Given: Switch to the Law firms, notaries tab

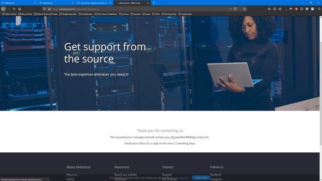Looking at the screenshot, I should pos(94,3).
